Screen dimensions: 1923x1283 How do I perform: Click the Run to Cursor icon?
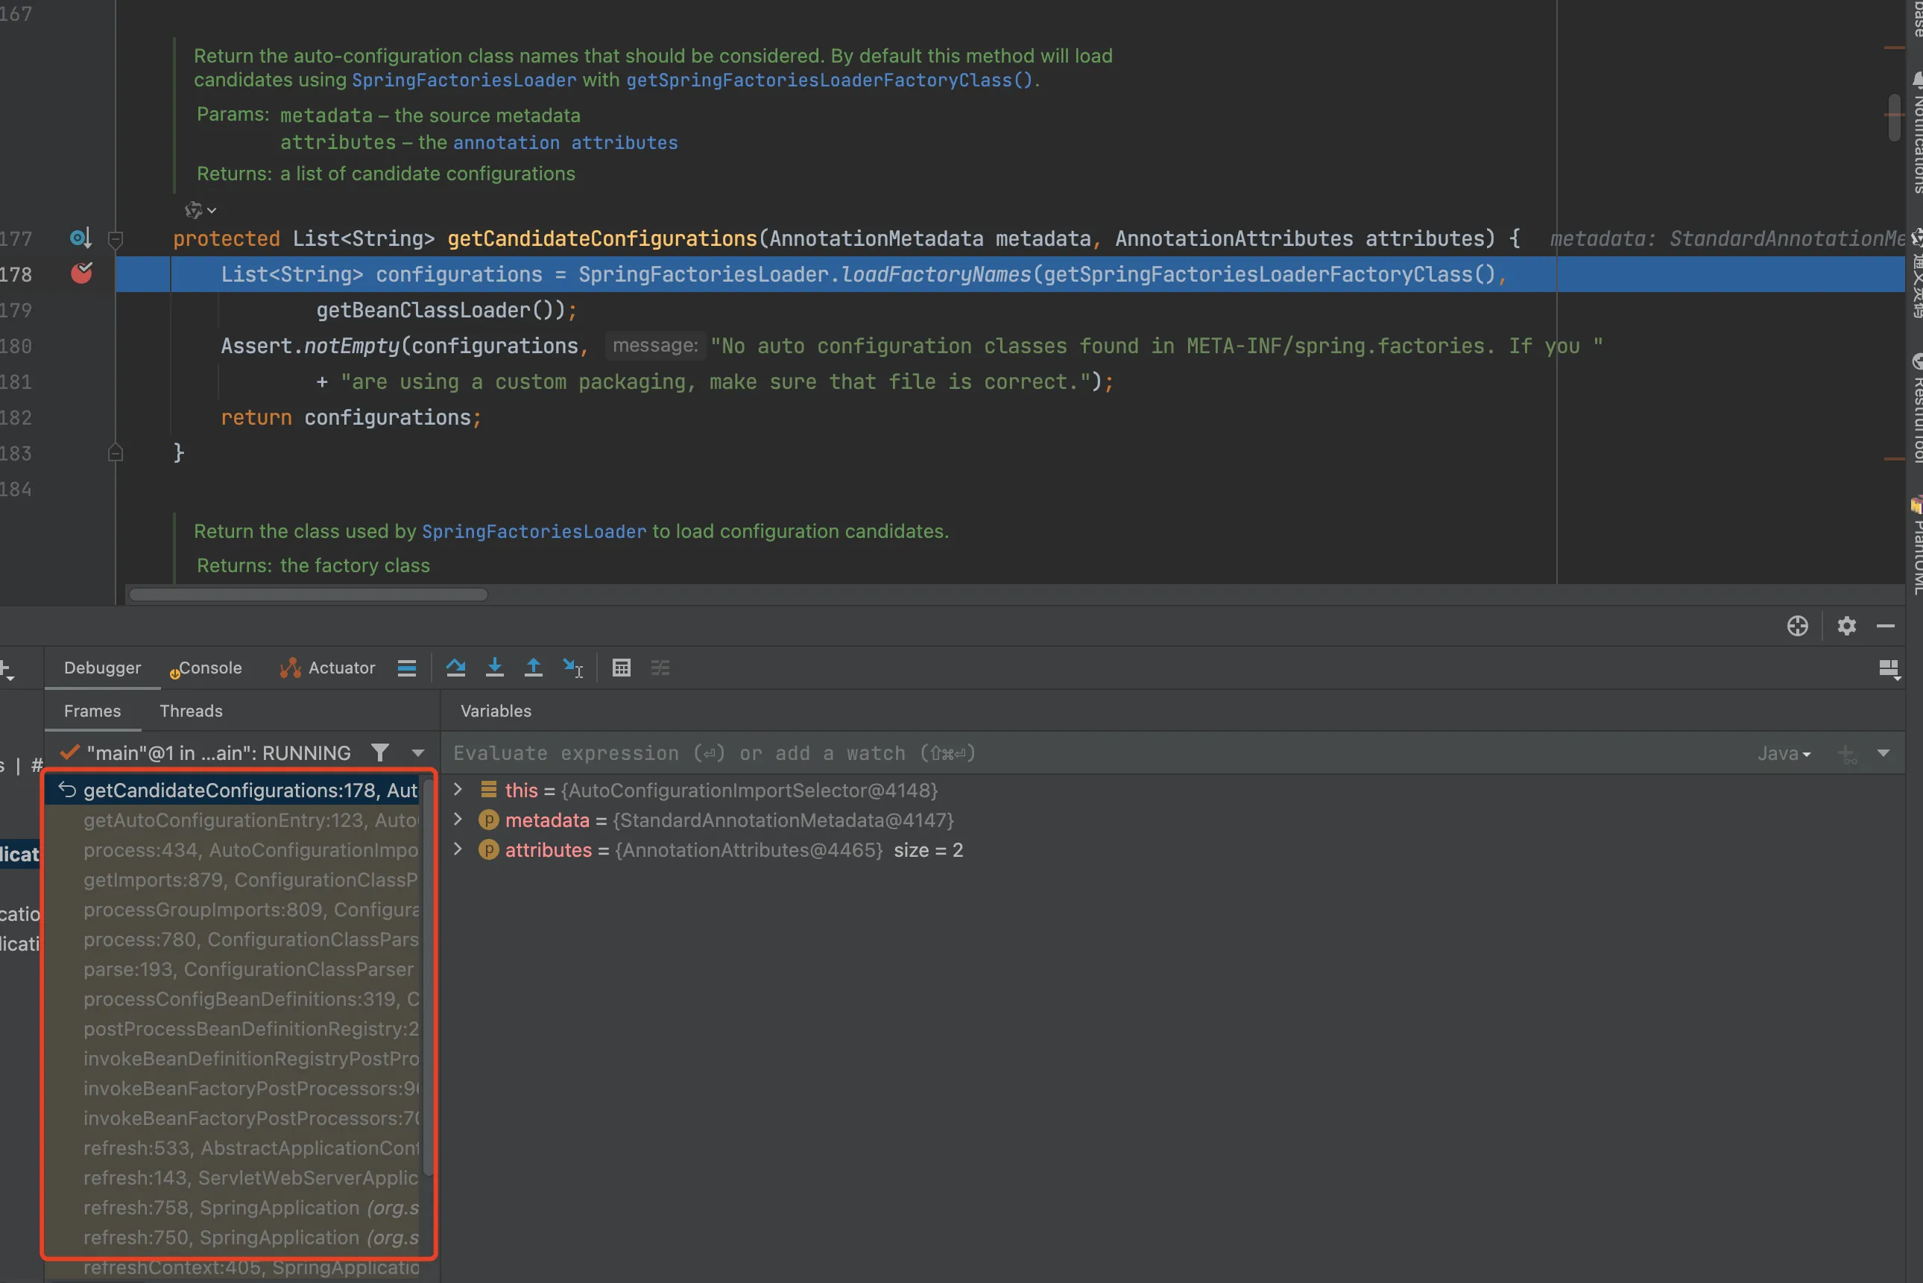pyautogui.click(x=573, y=668)
